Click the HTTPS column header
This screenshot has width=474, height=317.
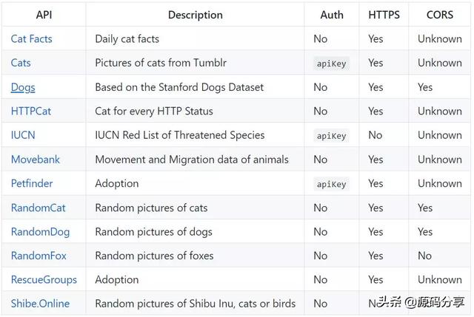(x=384, y=15)
